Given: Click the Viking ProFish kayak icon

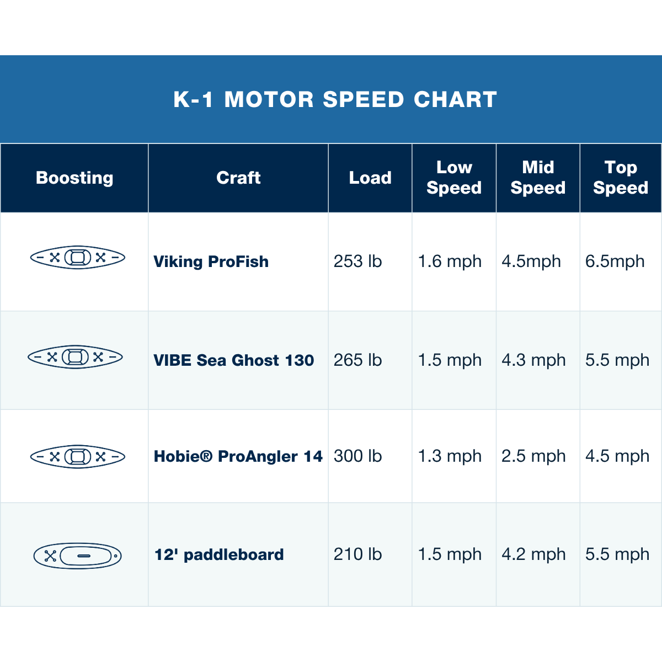Looking at the screenshot, I should coord(78,257).
